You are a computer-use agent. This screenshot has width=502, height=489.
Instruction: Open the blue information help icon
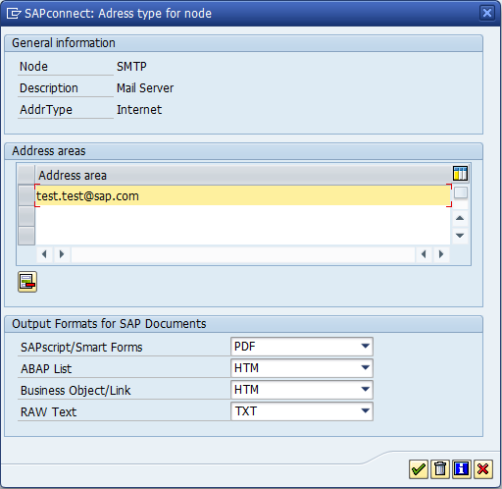462,469
